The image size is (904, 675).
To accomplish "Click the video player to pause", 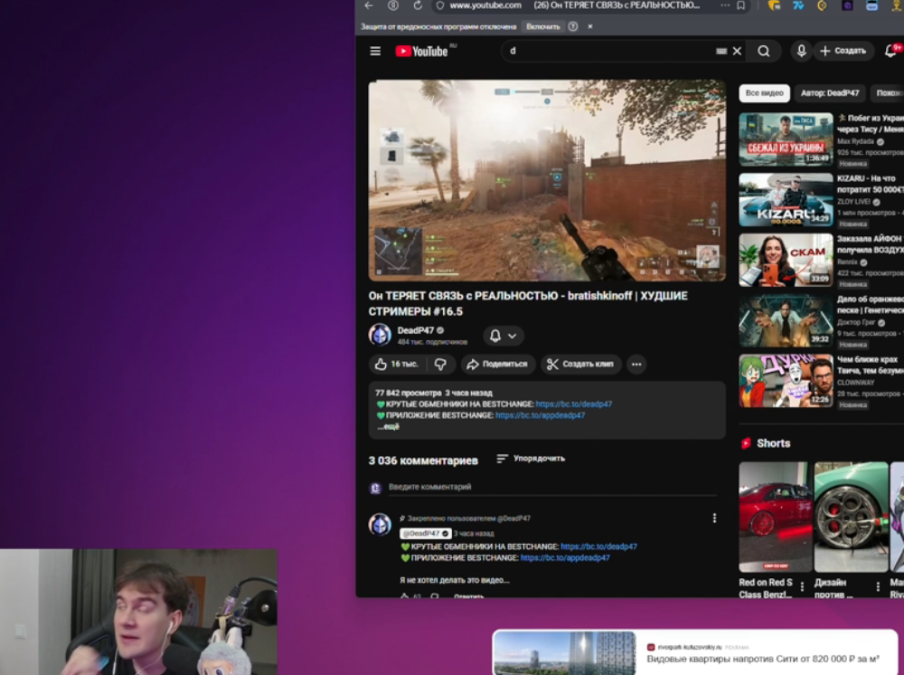I will coord(547,180).
